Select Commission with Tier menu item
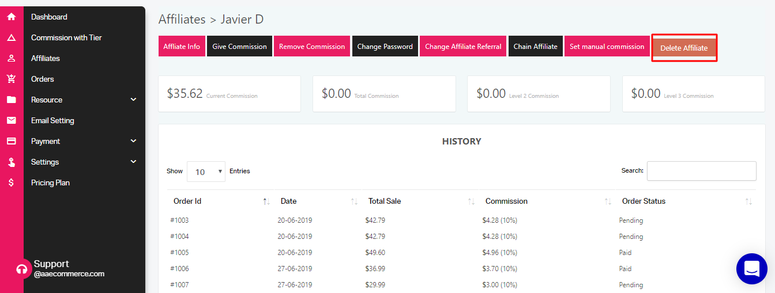This screenshot has width=775, height=293. pos(66,37)
